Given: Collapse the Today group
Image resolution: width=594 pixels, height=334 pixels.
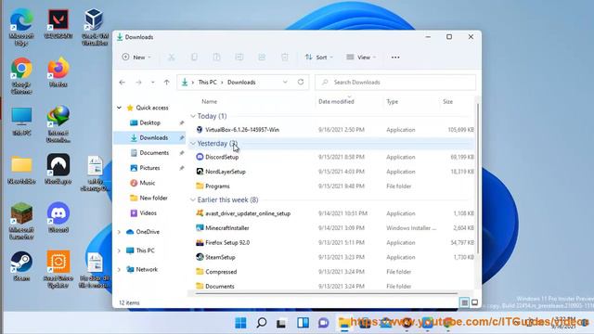Looking at the screenshot, I should [x=193, y=116].
